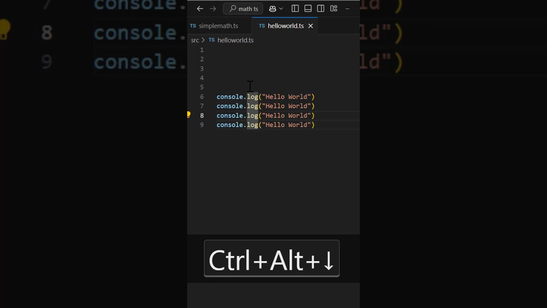Toggle the primary side bar layout icon
547x308 pixels.
[x=295, y=9]
